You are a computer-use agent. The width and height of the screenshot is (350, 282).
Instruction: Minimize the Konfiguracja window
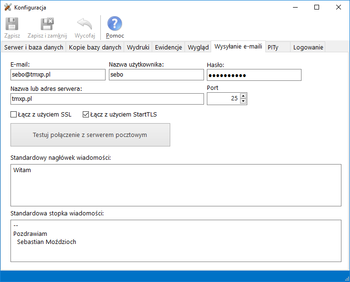[x=295, y=7]
